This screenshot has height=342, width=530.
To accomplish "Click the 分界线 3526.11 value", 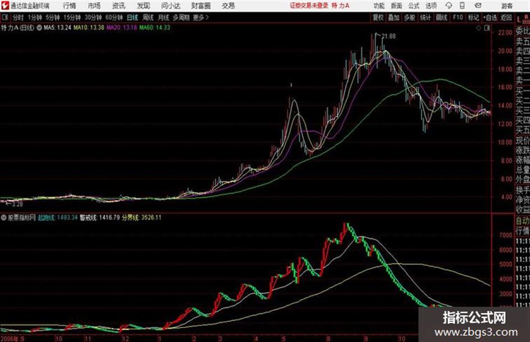I will point(142,218).
